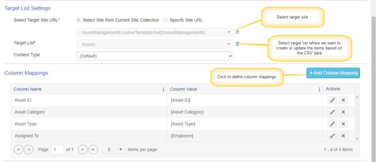Change items per page dropdown

[114, 150]
